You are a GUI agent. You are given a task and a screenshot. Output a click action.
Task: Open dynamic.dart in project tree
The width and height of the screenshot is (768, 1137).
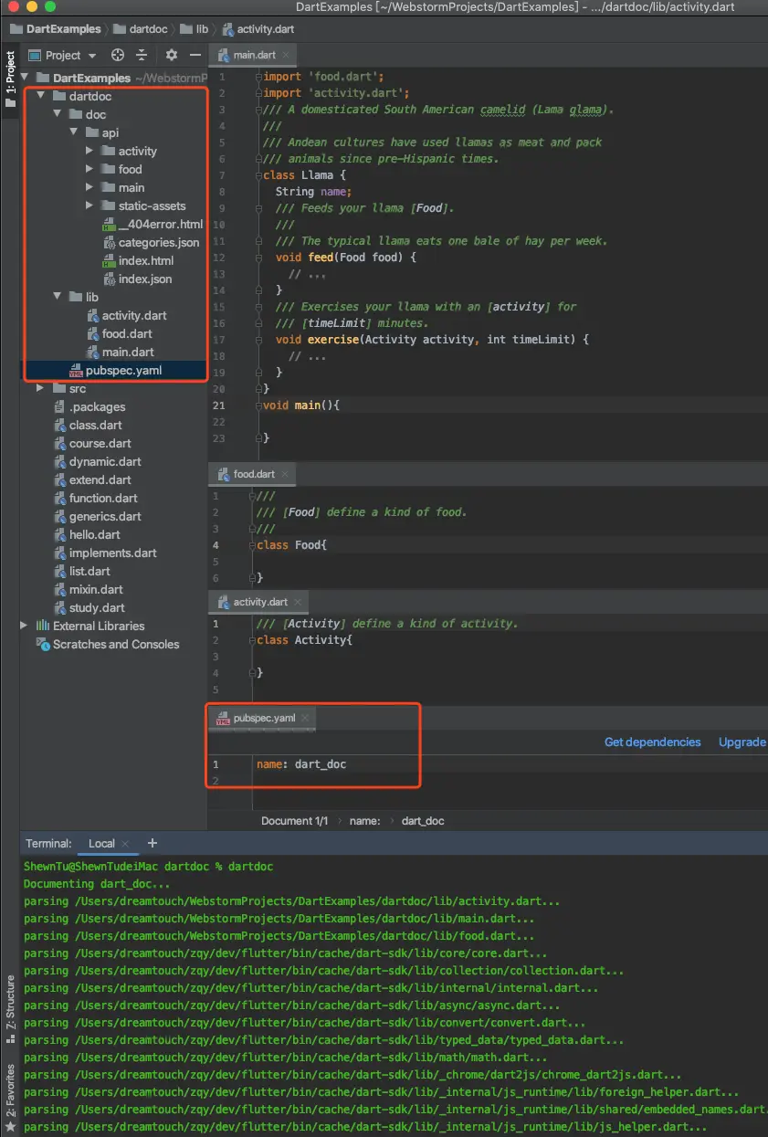(97, 462)
